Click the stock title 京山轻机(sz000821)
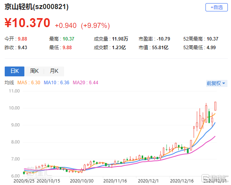The width and height of the screenshot is (231, 185). (x=37, y=7)
